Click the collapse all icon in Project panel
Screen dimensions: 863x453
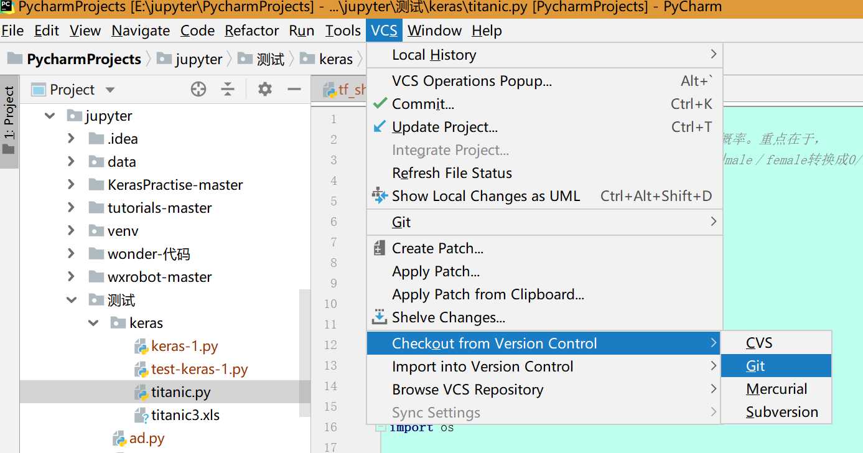pos(228,90)
